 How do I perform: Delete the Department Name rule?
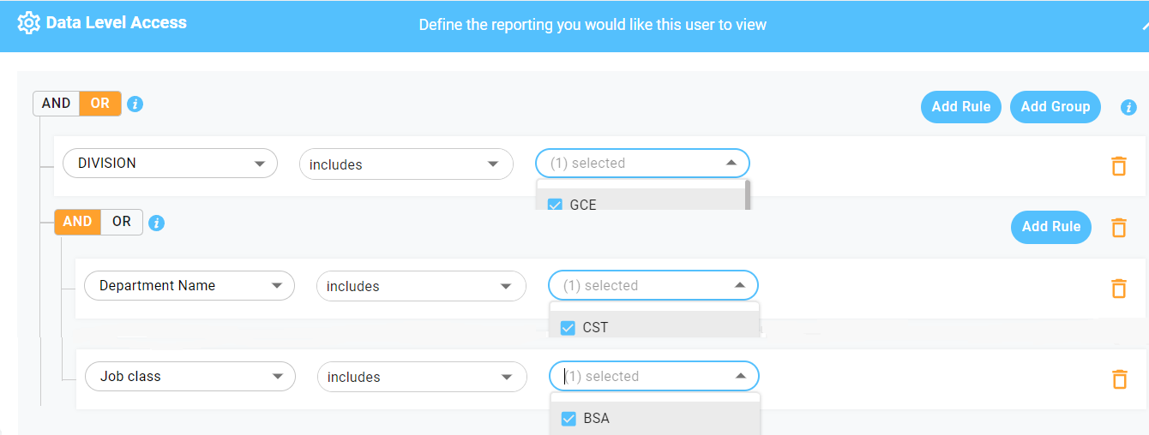tap(1118, 288)
